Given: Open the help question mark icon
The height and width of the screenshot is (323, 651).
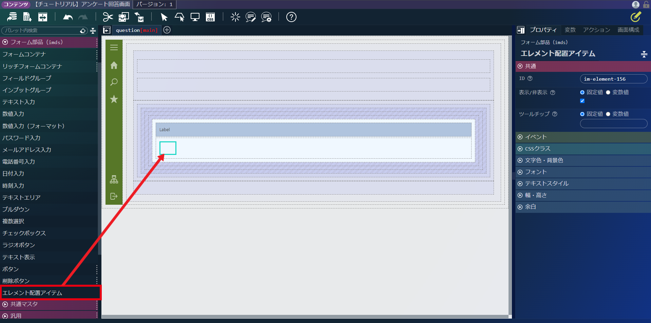Looking at the screenshot, I should pos(291,17).
